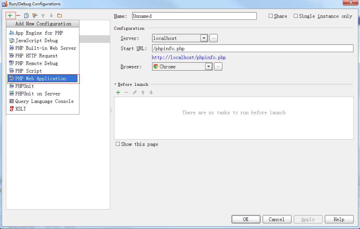The image size is (360, 229).
Task: Click the Query Language Console icon
Action: 12,101
